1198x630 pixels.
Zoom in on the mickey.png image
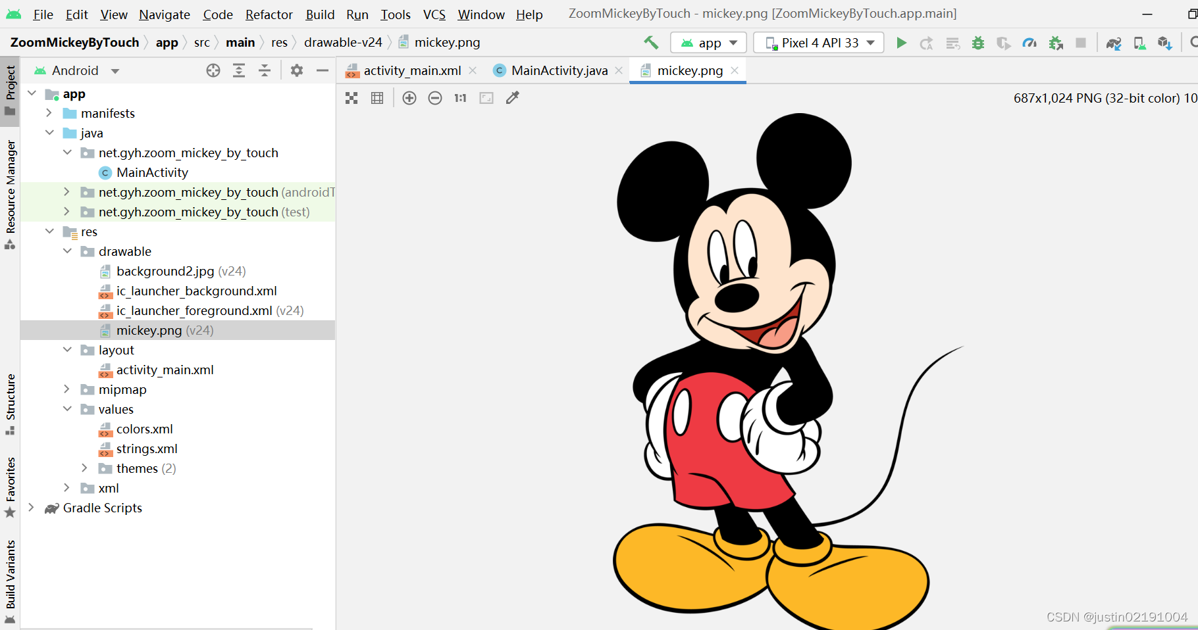tap(409, 98)
